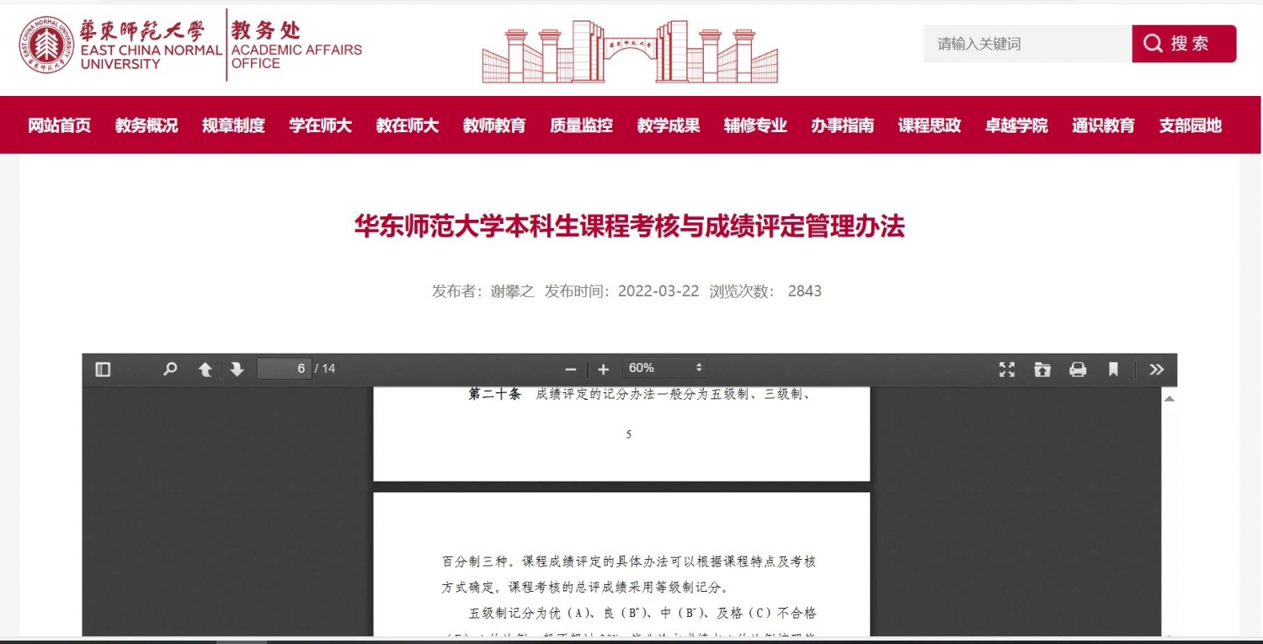The width and height of the screenshot is (1263, 644).
Task: Print the PDF document
Action: tap(1078, 369)
